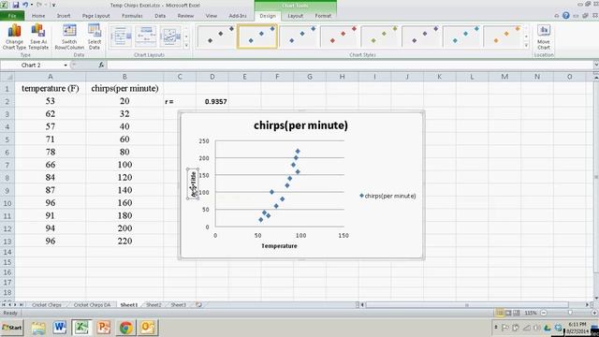This screenshot has height=337, width=599.
Task: Open Windows Explorer from the taskbar
Action: coord(38,328)
